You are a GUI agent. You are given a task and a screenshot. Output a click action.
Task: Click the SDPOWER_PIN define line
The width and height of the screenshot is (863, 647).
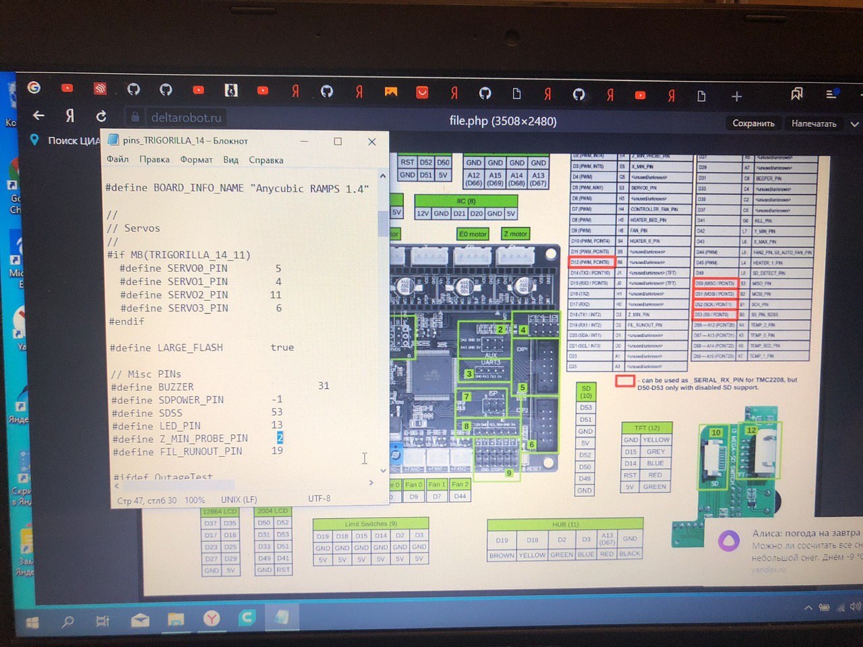coord(197,400)
